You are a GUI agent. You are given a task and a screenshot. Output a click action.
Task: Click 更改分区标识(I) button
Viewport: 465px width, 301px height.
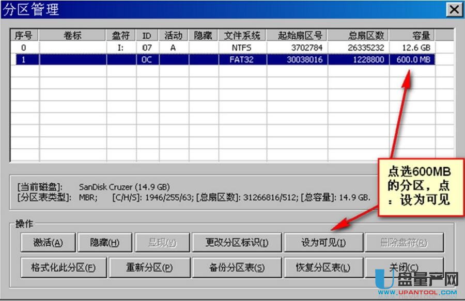coord(237,242)
